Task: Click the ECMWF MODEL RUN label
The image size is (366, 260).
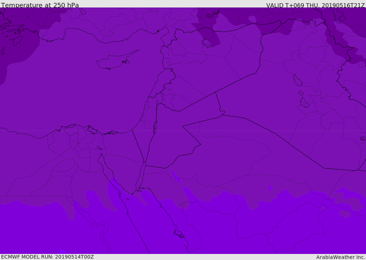Action: [48, 257]
